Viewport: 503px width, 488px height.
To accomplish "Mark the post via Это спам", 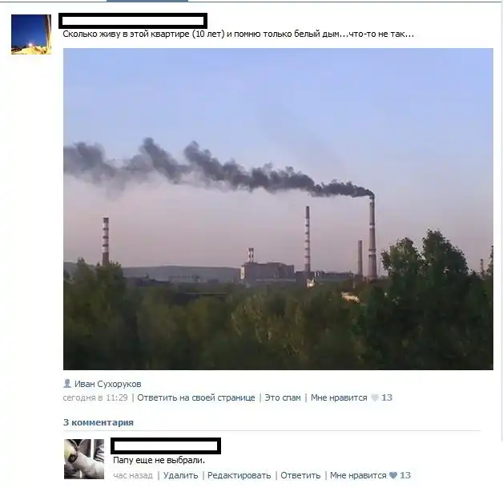I will coord(283,397).
